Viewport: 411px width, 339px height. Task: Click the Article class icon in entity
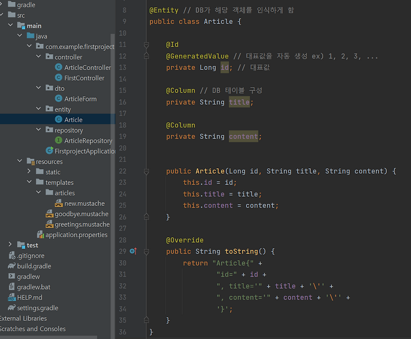tap(59, 119)
